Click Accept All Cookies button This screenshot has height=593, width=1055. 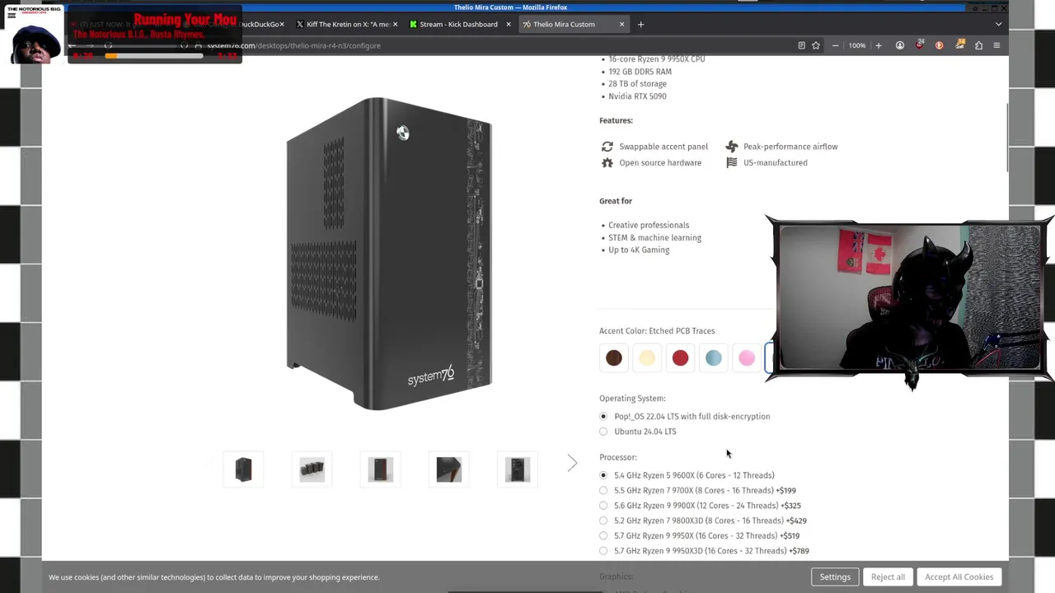tap(959, 577)
